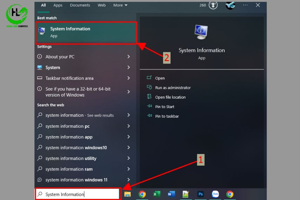This screenshot has width=300, height=200.
Task: Click chat icon beside system information windows 11
Action: click(40, 180)
